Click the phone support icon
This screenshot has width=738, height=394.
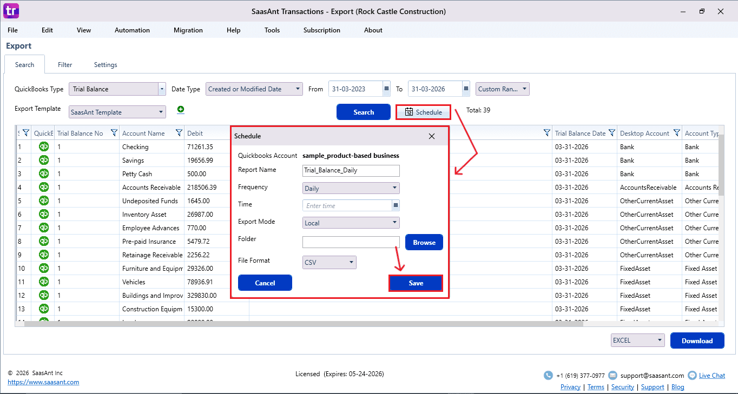(x=548, y=375)
